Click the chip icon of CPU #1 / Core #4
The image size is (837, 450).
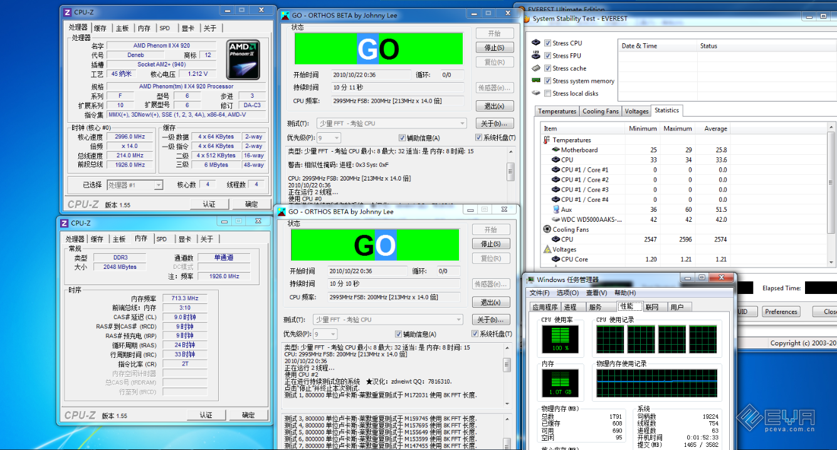tap(555, 199)
